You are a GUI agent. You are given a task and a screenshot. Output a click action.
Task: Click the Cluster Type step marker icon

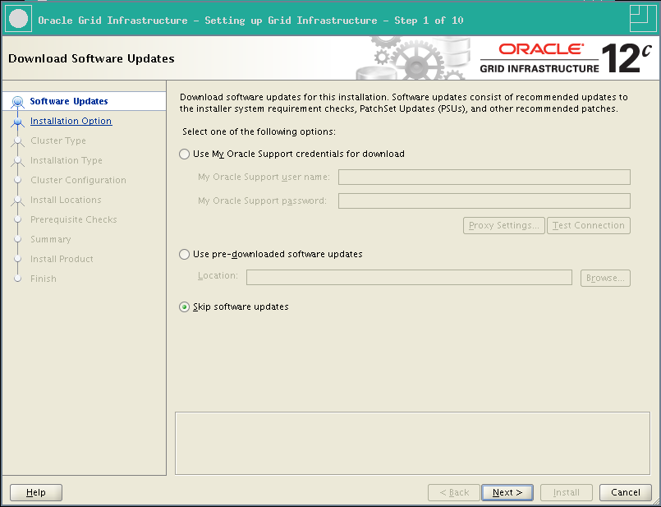click(x=18, y=141)
